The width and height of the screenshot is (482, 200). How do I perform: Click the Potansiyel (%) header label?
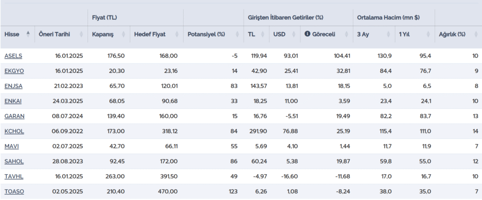click(x=206, y=34)
